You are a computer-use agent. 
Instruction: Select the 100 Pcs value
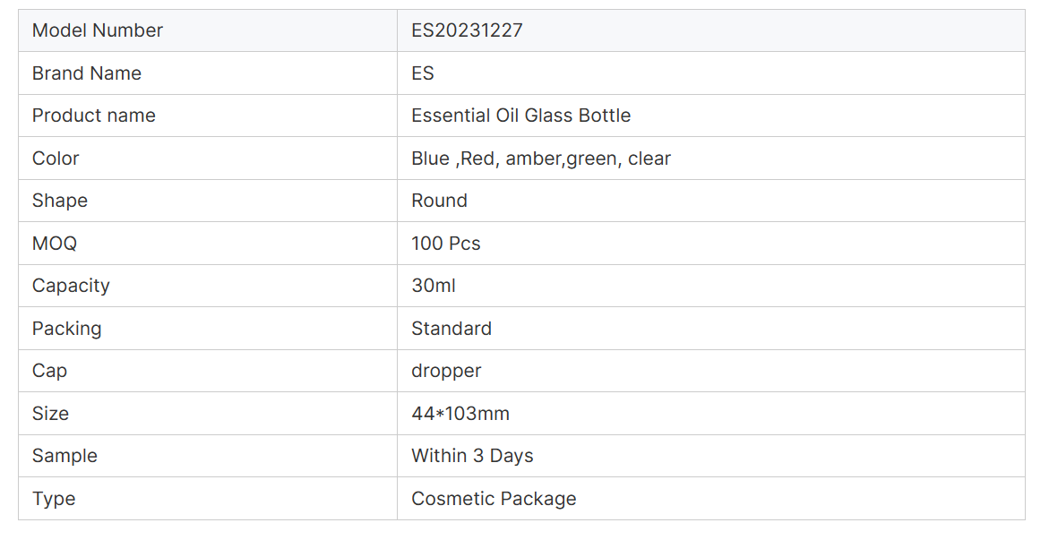(x=445, y=243)
